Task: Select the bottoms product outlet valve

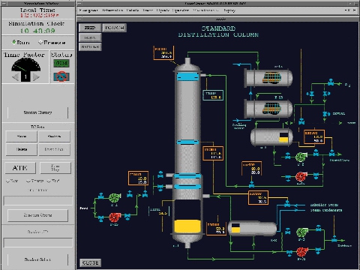Action: pos(334,238)
